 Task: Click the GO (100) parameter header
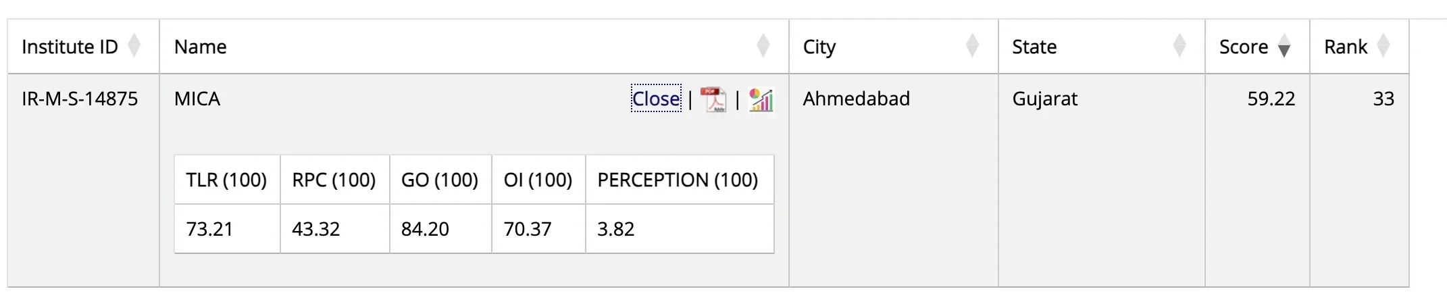pyautogui.click(x=440, y=180)
